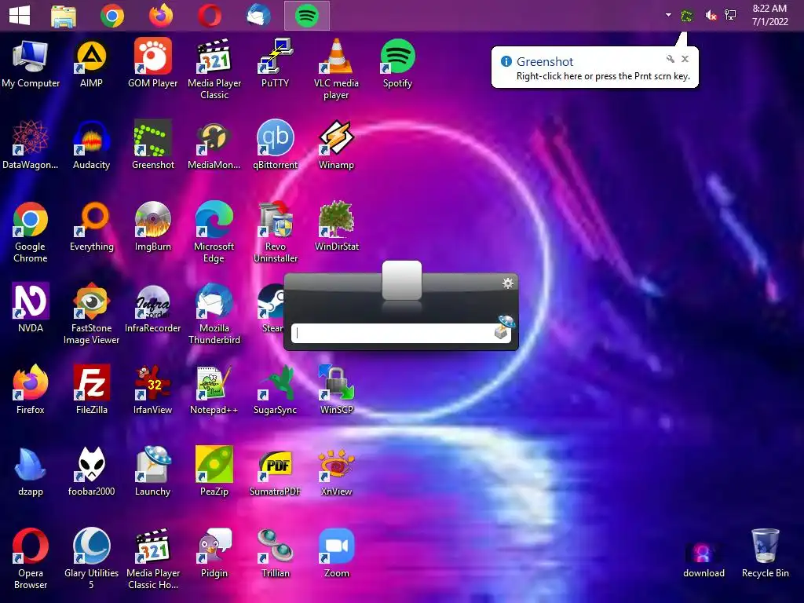Launch Opera from the taskbar
The height and width of the screenshot is (603, 804).
pyautogui.click(x=210, y=16)
